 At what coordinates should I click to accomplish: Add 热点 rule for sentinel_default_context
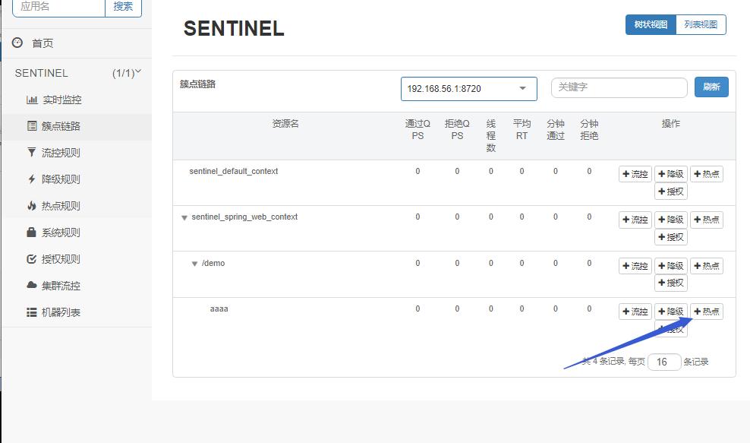pyautogui.click(x=707, y=174)
